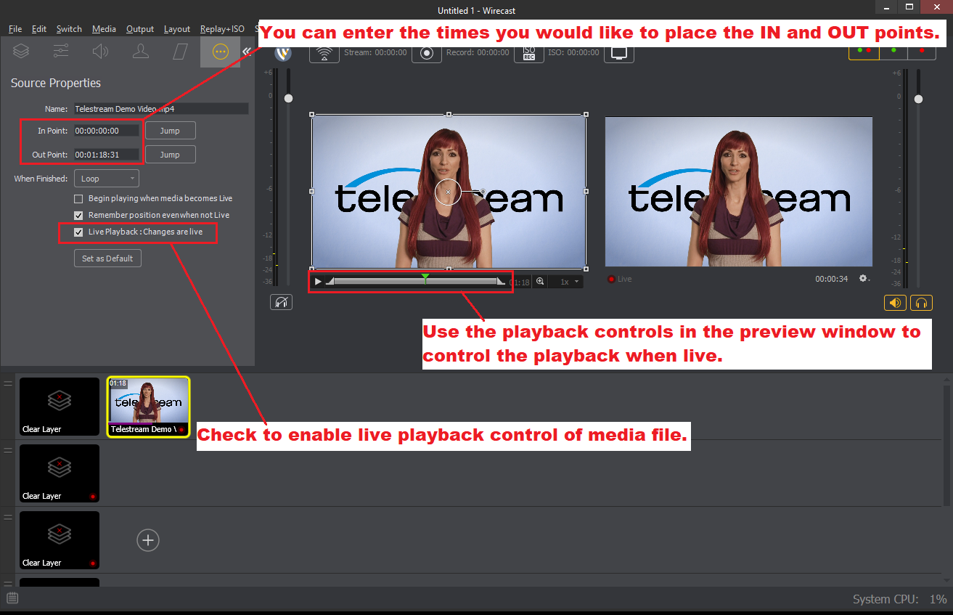Click the Stream: 00:00:00 timer text

[x=375, y=52]
